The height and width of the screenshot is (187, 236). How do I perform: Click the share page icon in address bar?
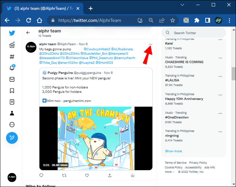[x=162, y=20]
